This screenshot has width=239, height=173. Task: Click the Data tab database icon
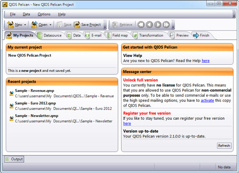[69, 35]
